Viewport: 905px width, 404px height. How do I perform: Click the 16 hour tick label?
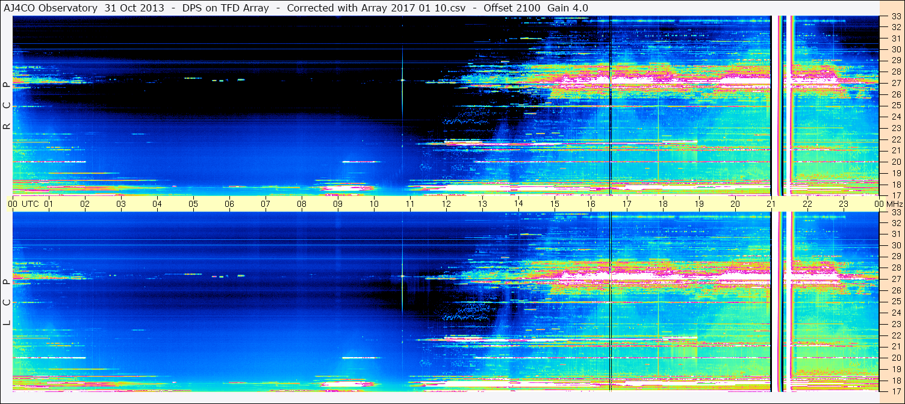coord(591,204)
